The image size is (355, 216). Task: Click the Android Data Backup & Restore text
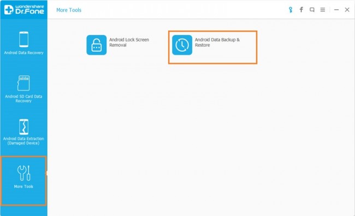click(x=217, y=43)
